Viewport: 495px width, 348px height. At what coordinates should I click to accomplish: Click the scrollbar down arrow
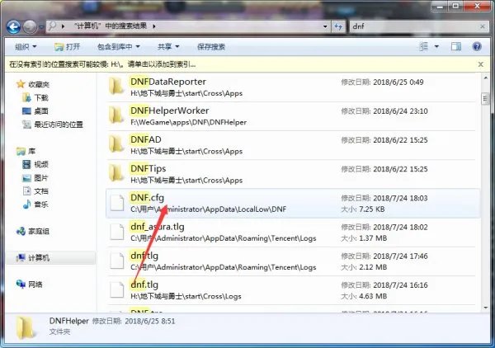(486, 308)
